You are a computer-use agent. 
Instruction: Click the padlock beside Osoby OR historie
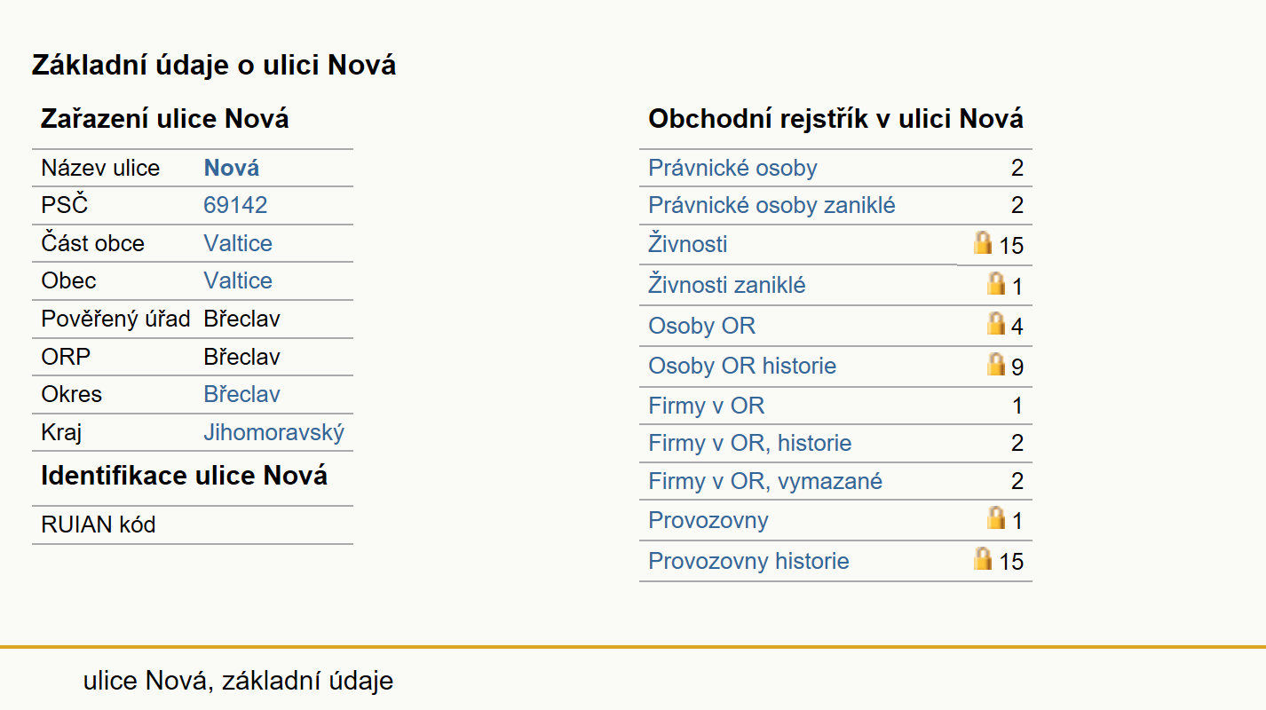(996, 364)
